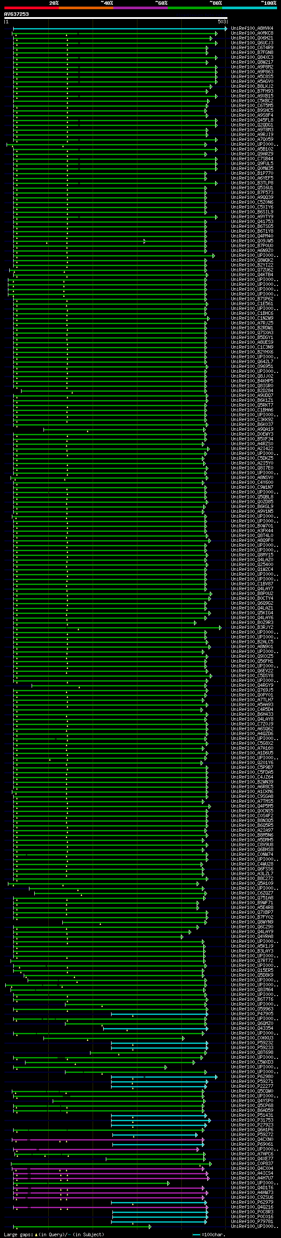
Task: Select the UniRef100_C1BV87 label
Action: 252,584
